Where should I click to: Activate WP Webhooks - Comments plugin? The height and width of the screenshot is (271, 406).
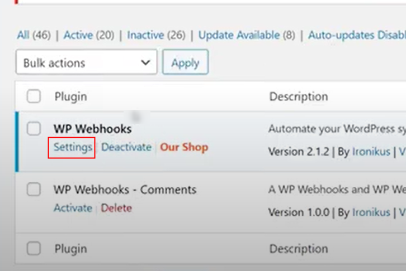click(x=73, y=208)
